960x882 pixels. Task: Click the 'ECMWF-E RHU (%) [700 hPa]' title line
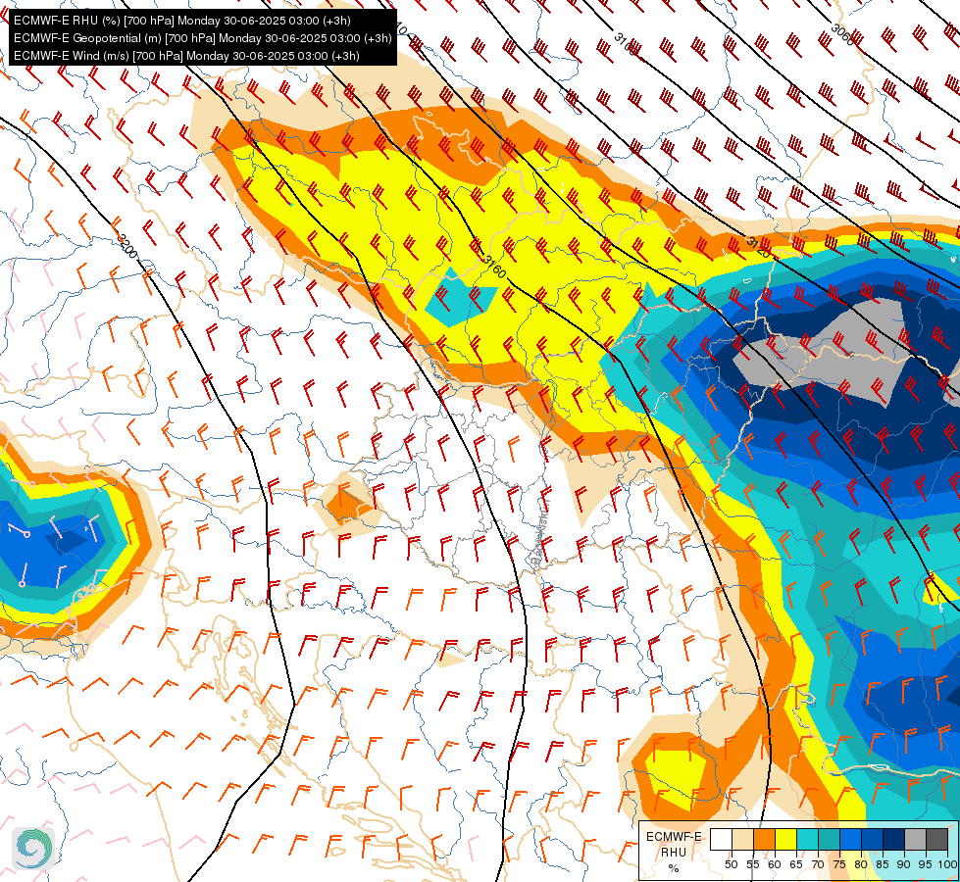[182, 21]
